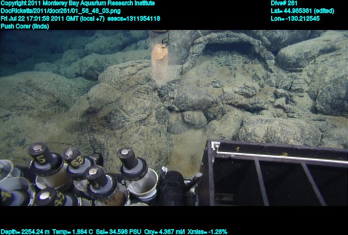Select the Xmiss= -1.26% reading
The height and width of the screenshot is (235, 348).
click(x=206, y=232)
